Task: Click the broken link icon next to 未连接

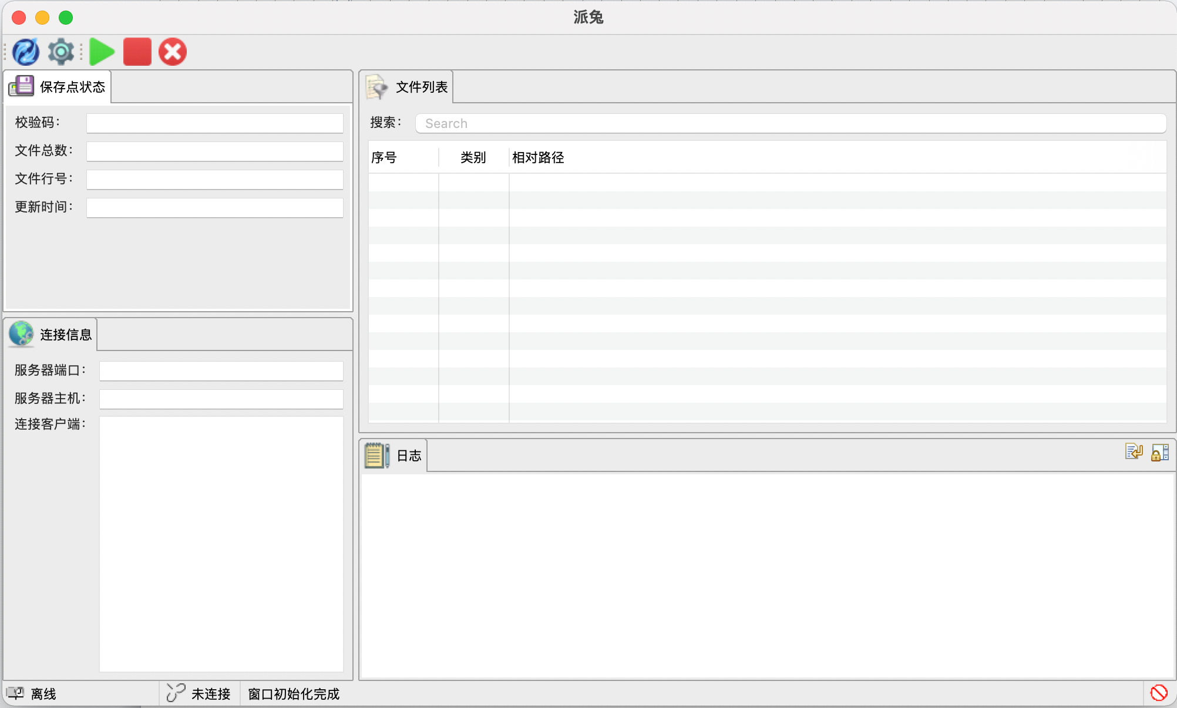Action: coord(174,693)
